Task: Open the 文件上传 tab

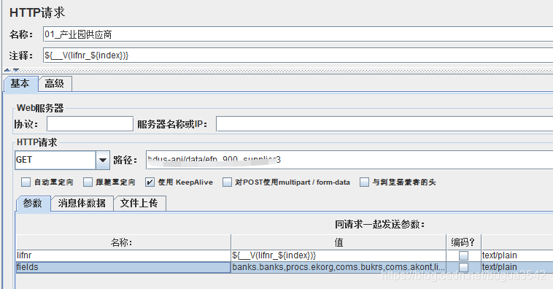Action: [x=139, y=204]
